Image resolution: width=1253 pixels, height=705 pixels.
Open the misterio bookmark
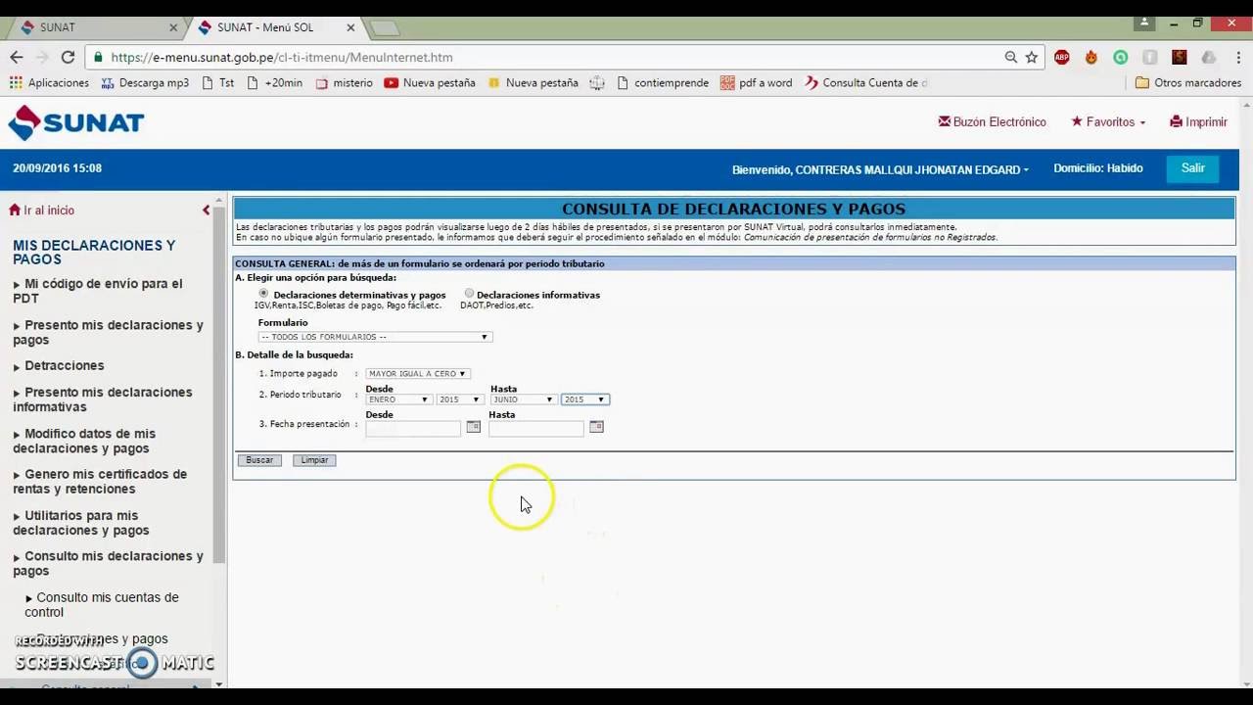pos(344,83)
